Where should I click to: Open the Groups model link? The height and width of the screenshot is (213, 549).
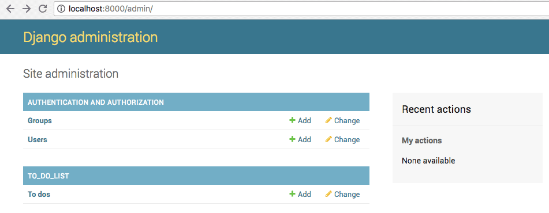coord(40,121)
